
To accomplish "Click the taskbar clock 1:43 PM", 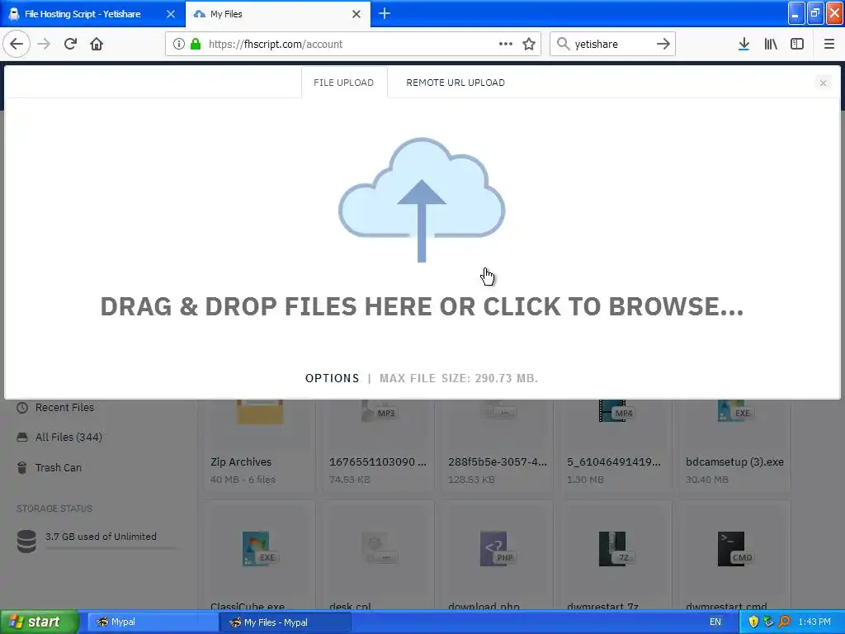I will click(x=814, y=622).
